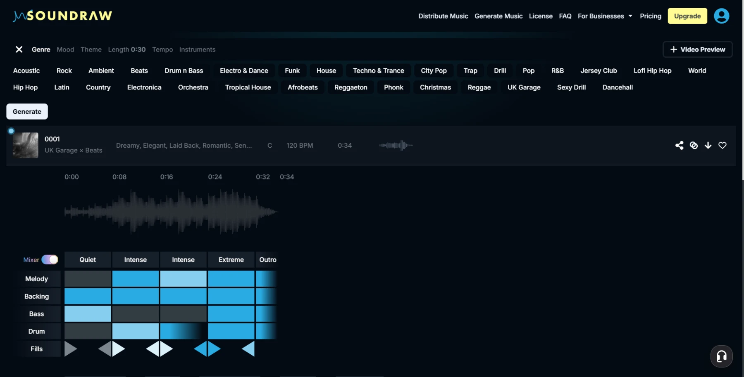Expand the For Businesses dropdown

coord(605,16)
